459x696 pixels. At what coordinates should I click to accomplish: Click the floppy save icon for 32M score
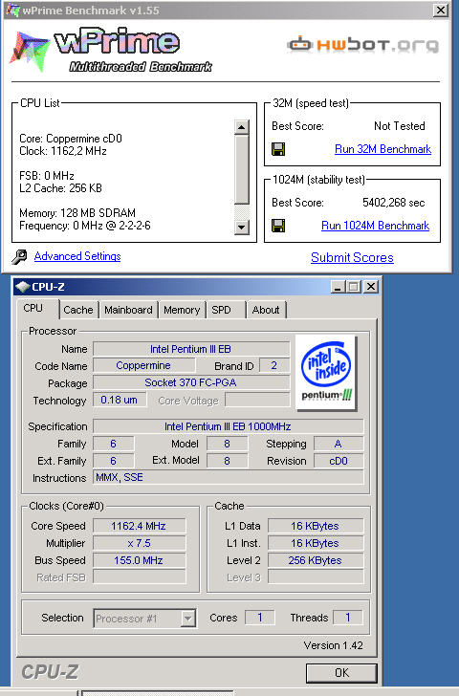(x=278, y=149)
